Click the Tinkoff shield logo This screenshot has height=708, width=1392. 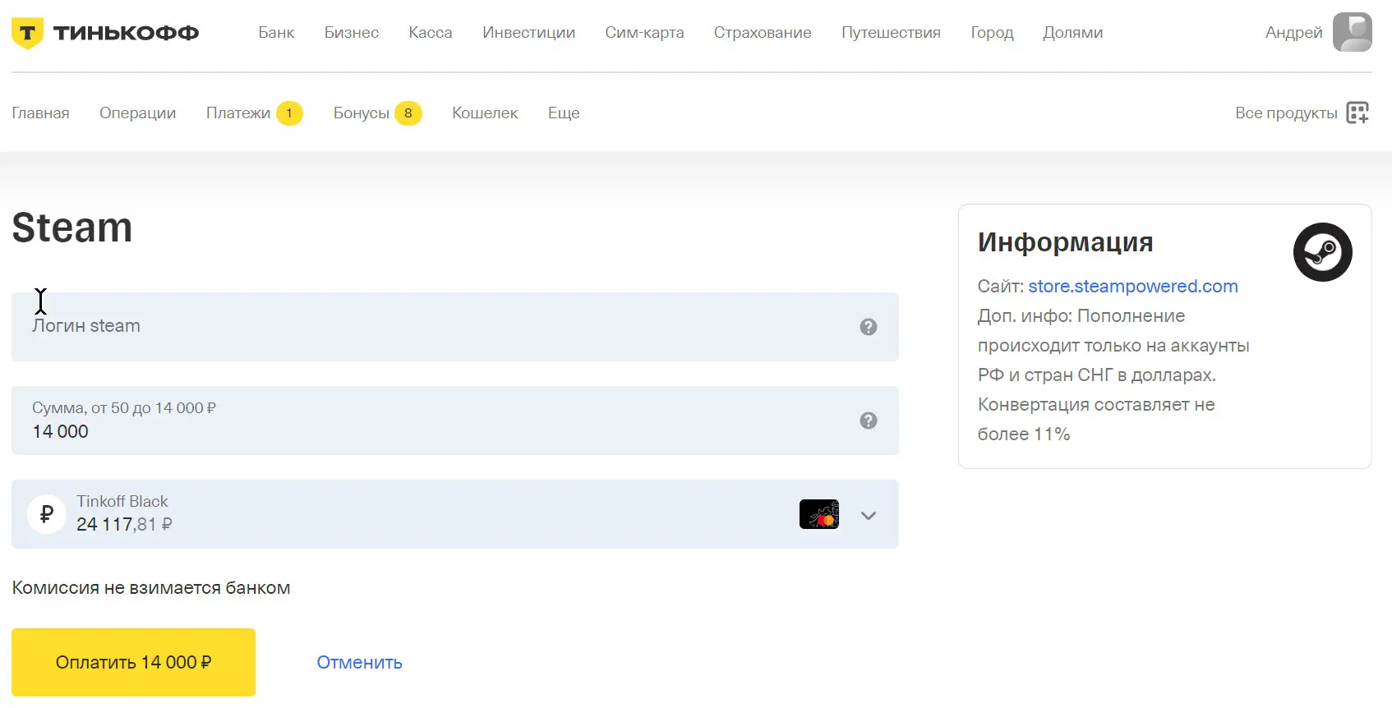27,33
